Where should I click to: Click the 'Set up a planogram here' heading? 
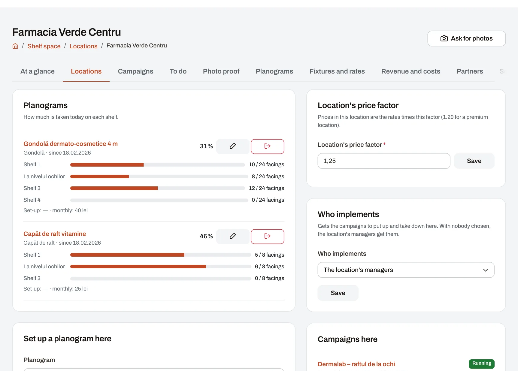(x=67, y=339)
